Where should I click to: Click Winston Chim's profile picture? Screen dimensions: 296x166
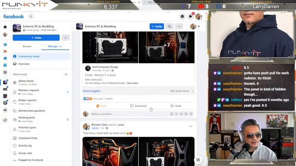[x=86, y=126]
